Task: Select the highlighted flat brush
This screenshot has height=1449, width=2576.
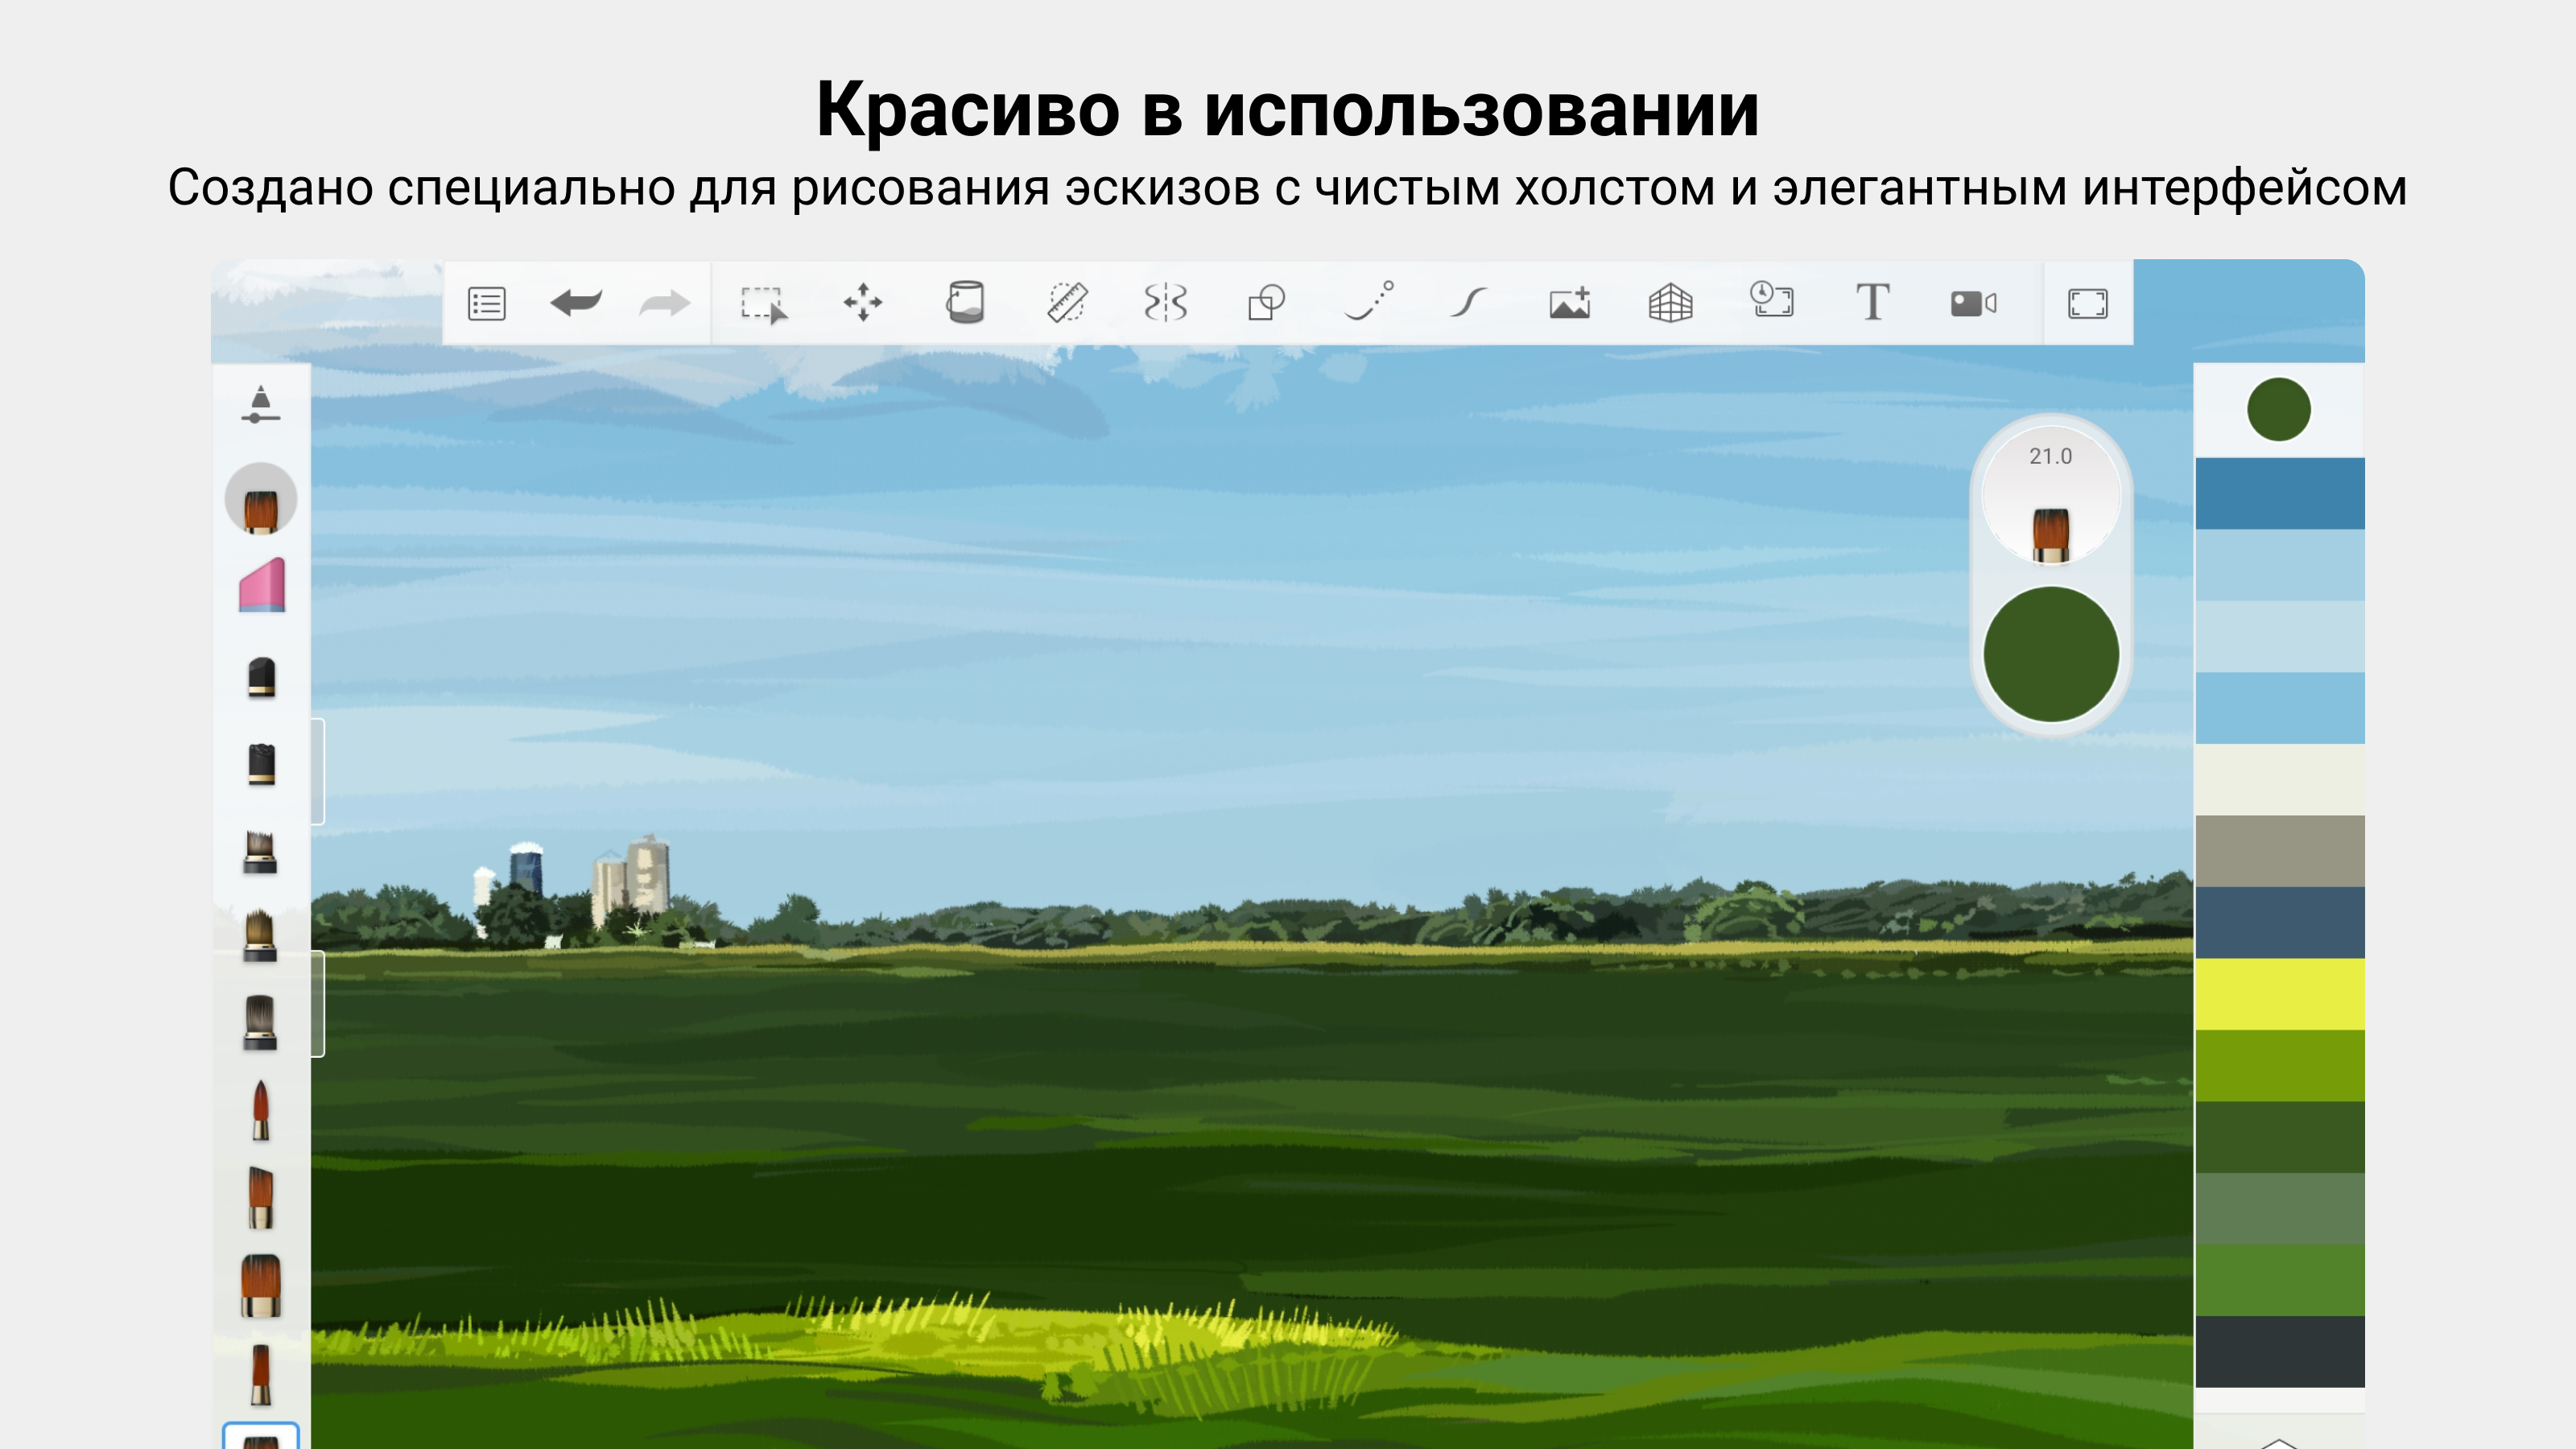Action: pos(261,498)
